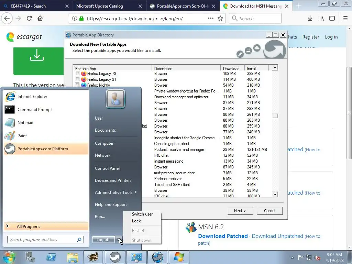352x264 pixels.
Task: Switch to Portable App Directory taskbar button
Action: (x=157, y=257)
